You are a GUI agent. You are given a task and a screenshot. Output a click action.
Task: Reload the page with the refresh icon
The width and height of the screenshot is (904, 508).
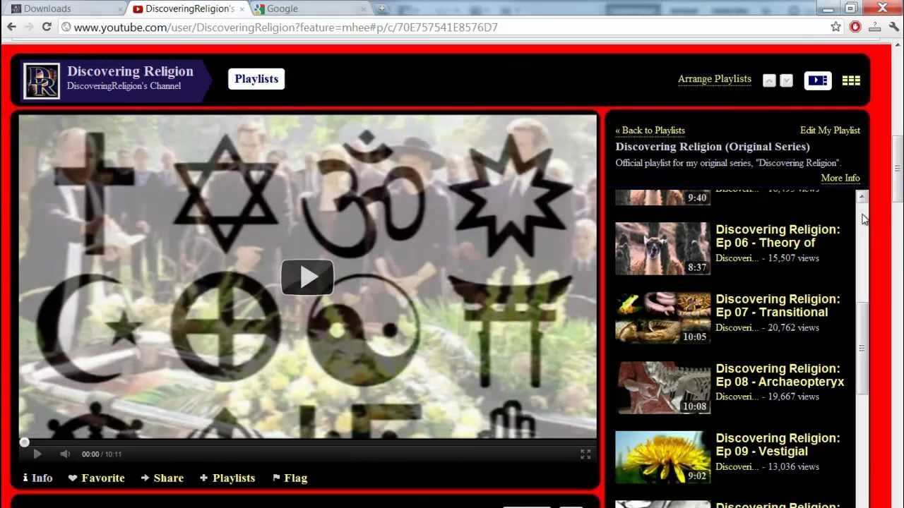pyautogui.click(x=47, y=27)
